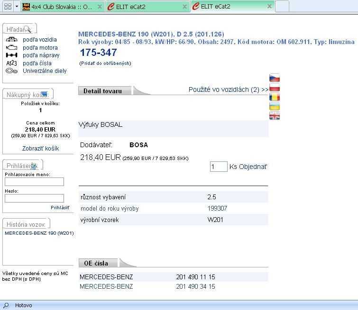Select the second ELIT eCat2 tab
The image size is (358, 310).
[x=232, y=6]
